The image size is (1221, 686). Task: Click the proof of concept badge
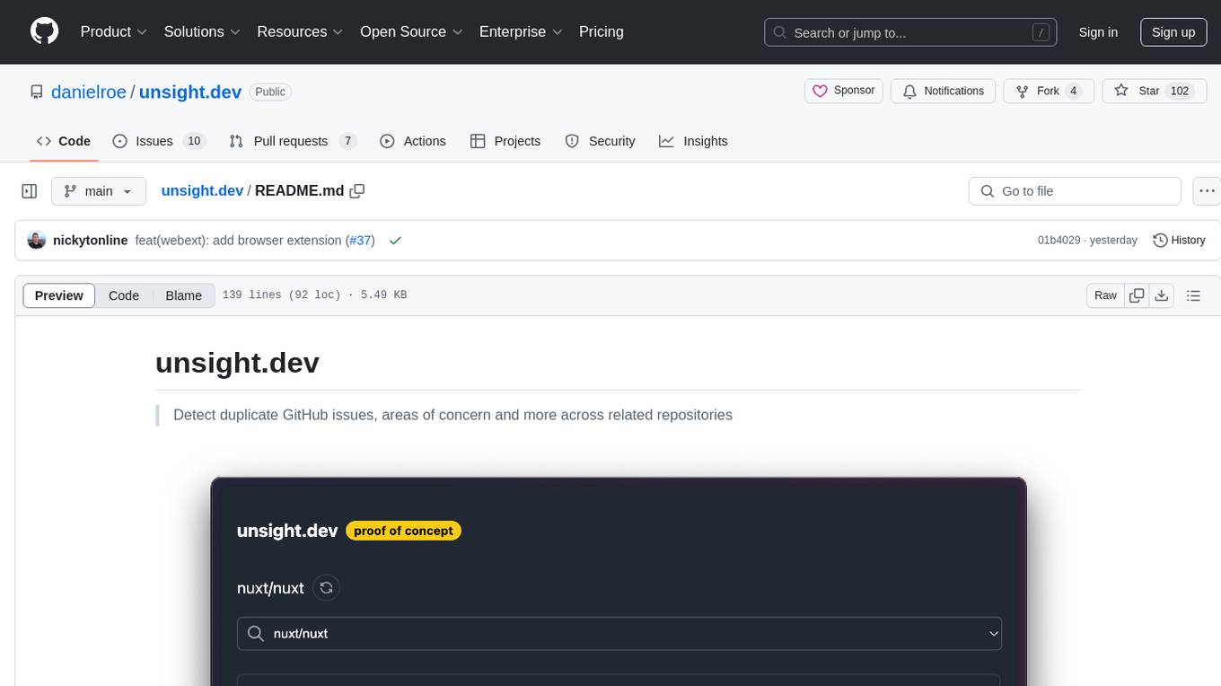tap(403, 531)
